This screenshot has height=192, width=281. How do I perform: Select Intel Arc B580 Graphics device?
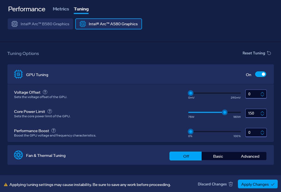click(40, 24)
